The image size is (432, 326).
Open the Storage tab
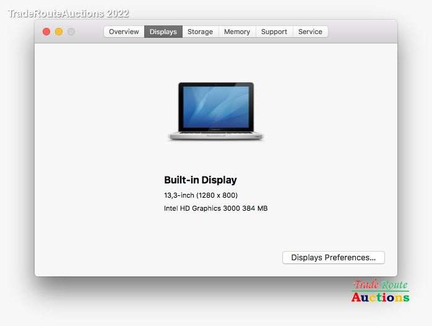201,32
